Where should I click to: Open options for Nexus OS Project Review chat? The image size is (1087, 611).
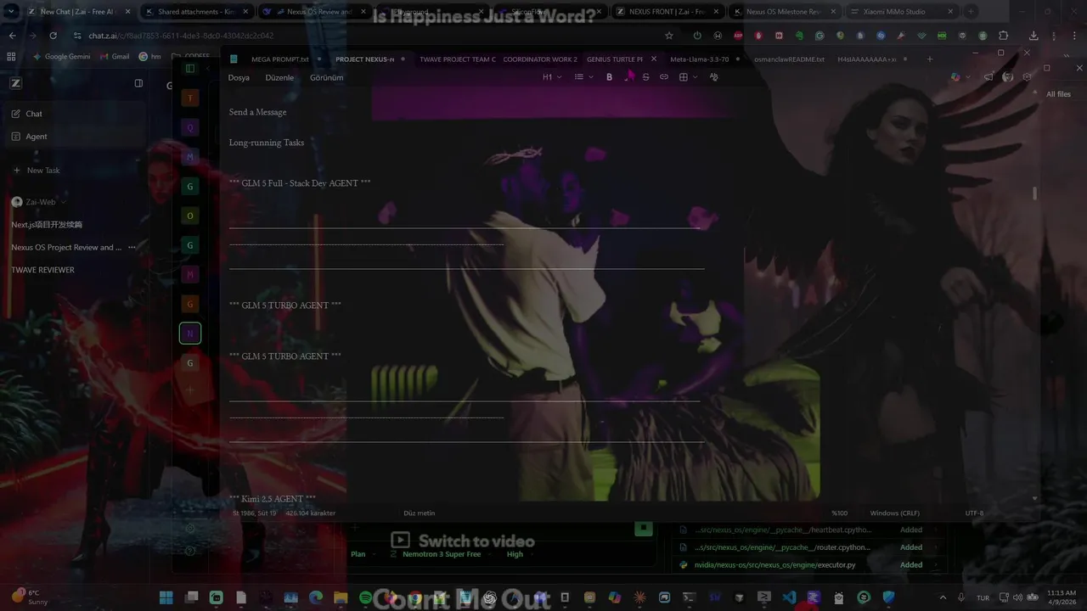point(132,247)
